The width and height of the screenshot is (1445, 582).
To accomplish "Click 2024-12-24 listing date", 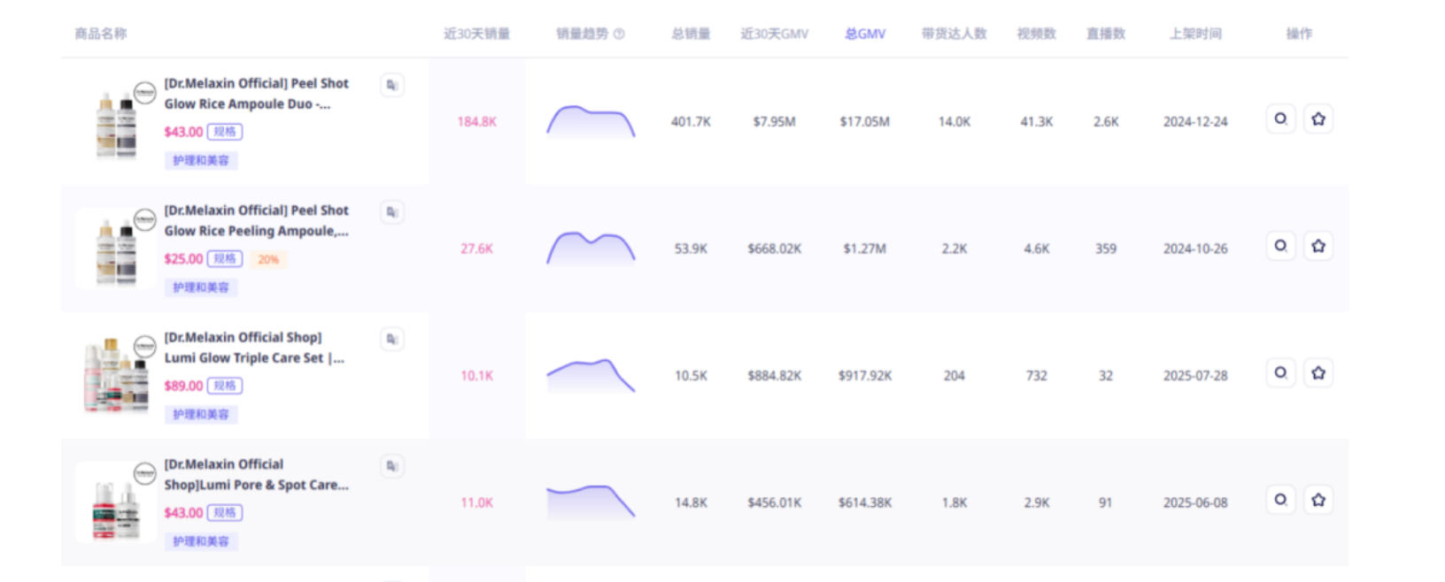I will coord(1195,122).
